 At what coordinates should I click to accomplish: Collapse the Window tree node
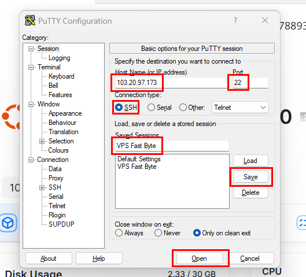point(31,104)
